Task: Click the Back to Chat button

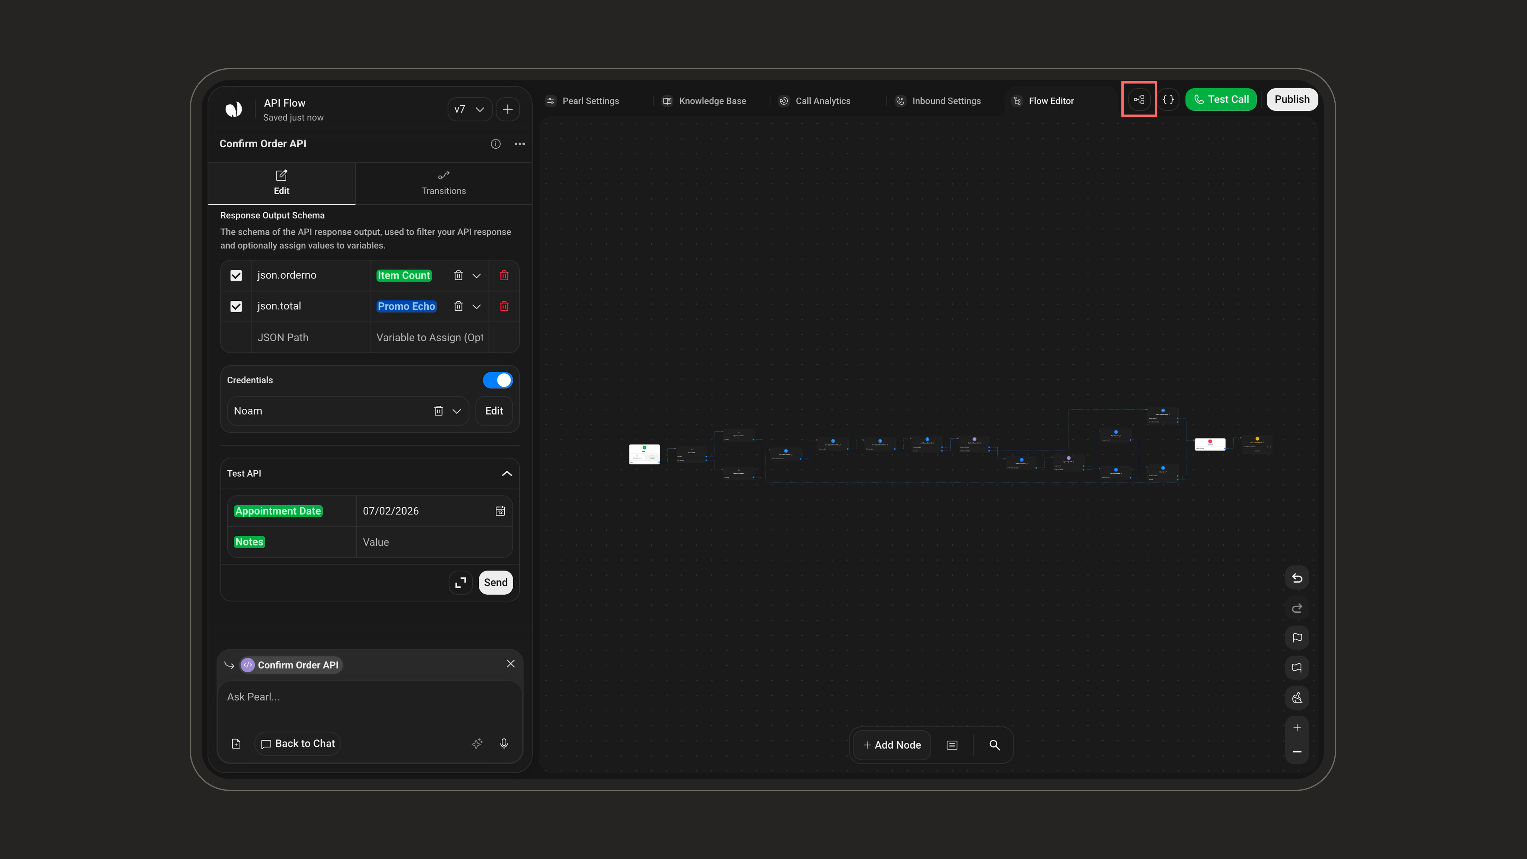Action: tap(298, 744)
